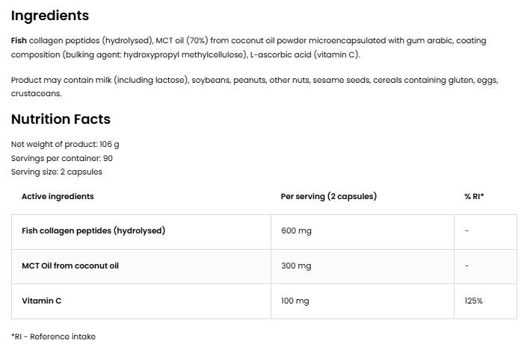The width and height of the screenshot is (527, 352).
Task: Select the Vitamin C row label
Action: tap(42, 301)
